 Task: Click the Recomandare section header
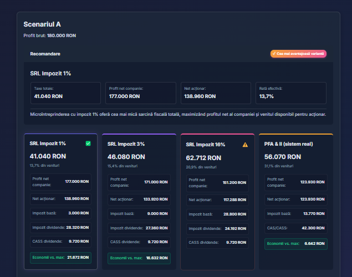[45, 54]
